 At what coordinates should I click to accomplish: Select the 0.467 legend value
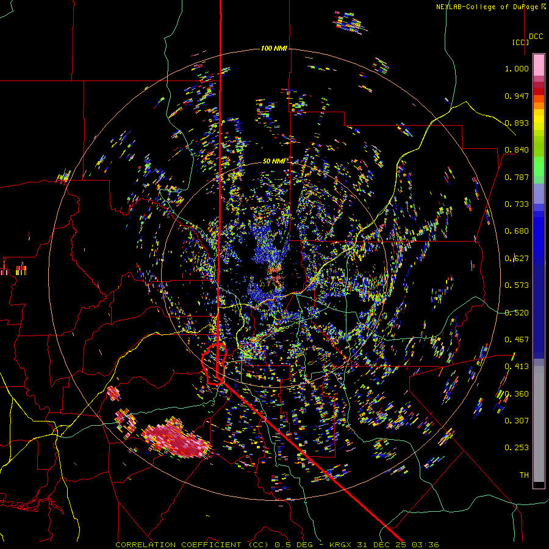[x=517, y=340]
